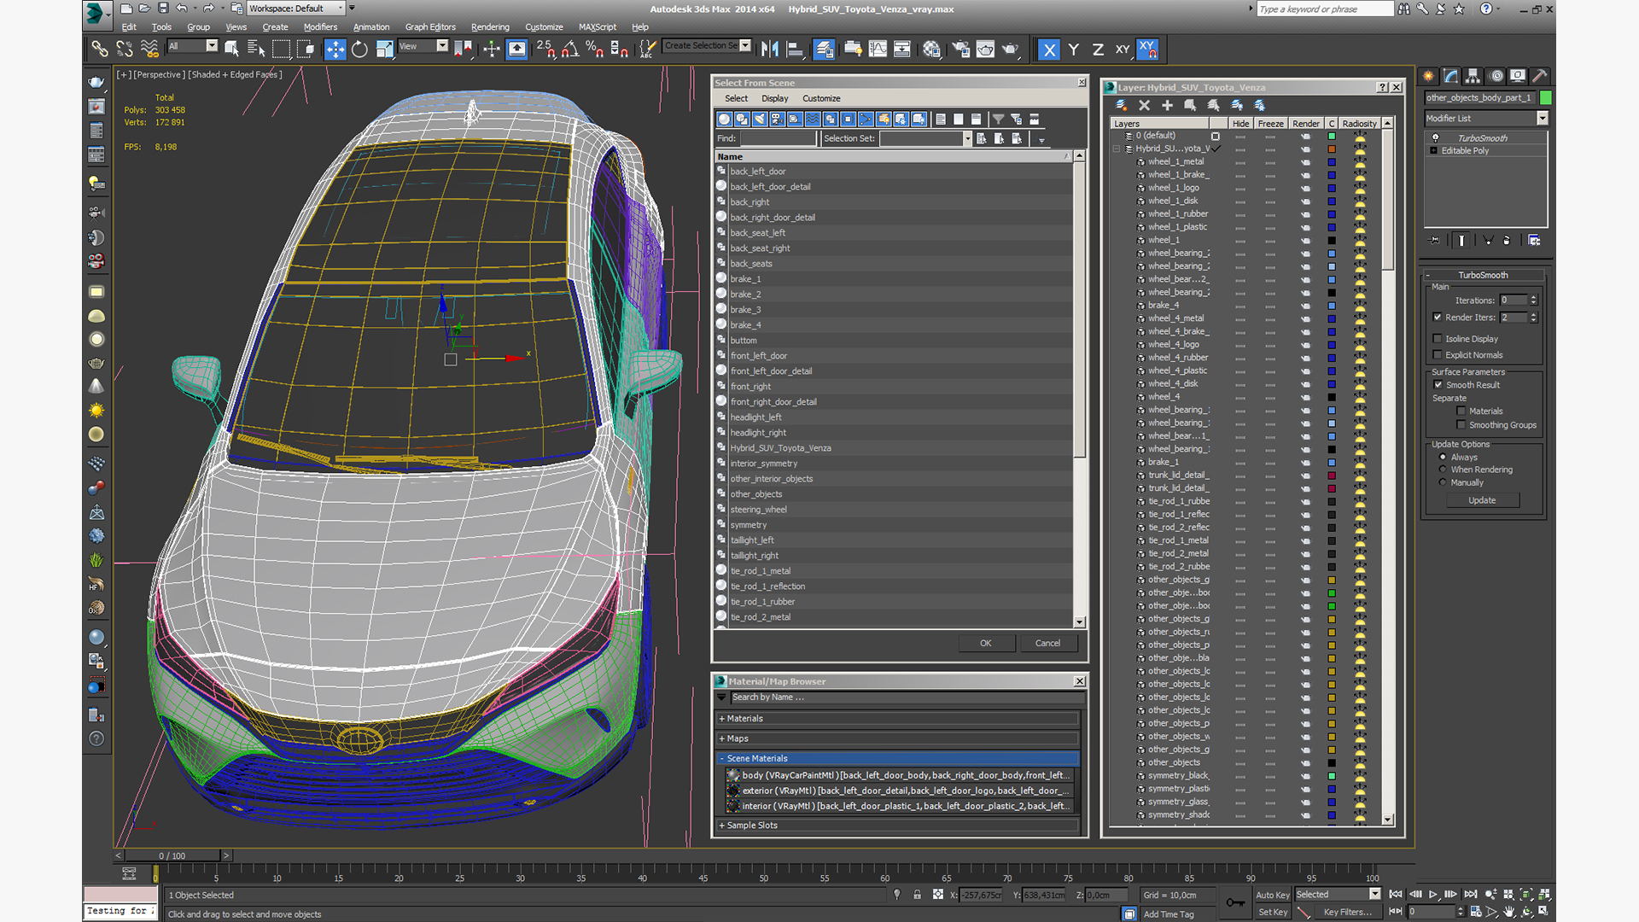Viewport: 1639px width, 922px height.
Task: Click the Auto Key button
Action: [x=1272, y=896]
